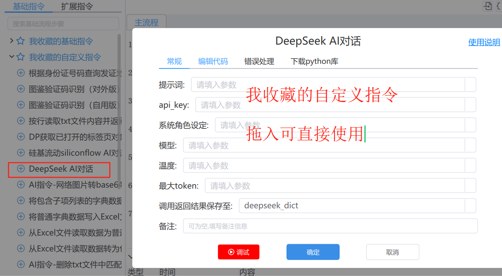Click plus icon beside 图鉴验证码识别（自用版）
The width and height of the screenshot is (502, 276).
[21, 105]
